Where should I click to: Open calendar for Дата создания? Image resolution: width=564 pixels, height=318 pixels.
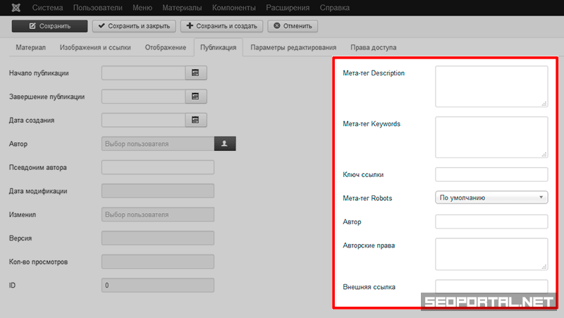(196, 121)
